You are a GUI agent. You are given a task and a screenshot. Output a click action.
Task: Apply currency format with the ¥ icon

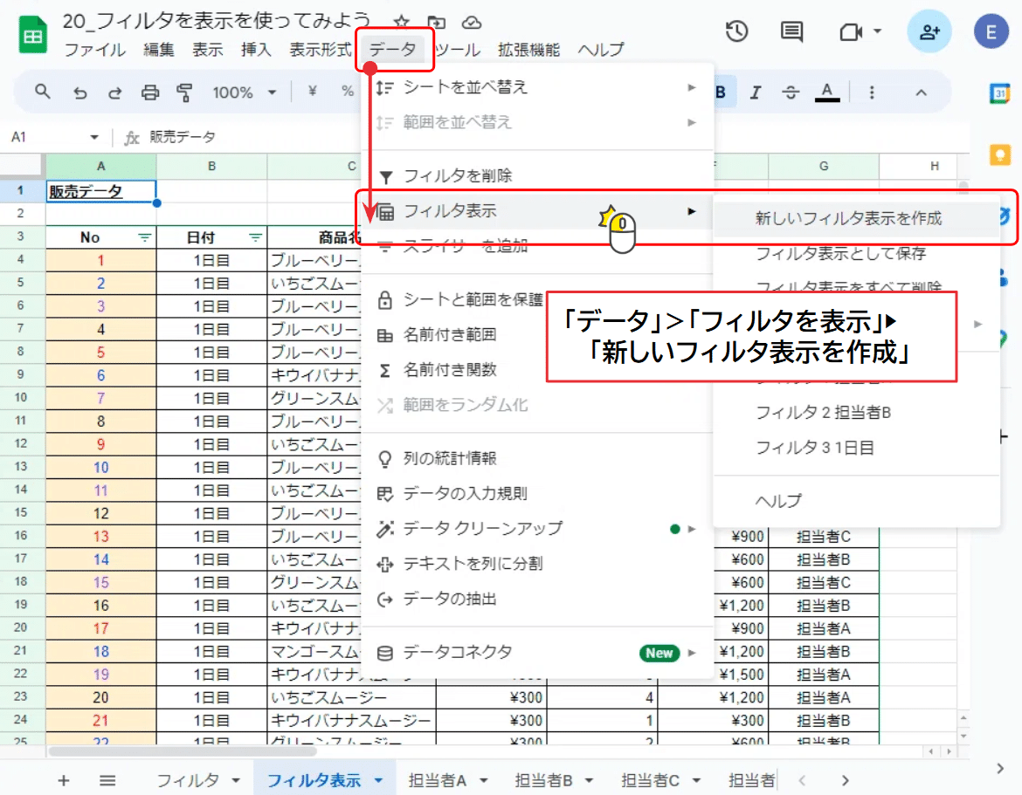point(311,91)
